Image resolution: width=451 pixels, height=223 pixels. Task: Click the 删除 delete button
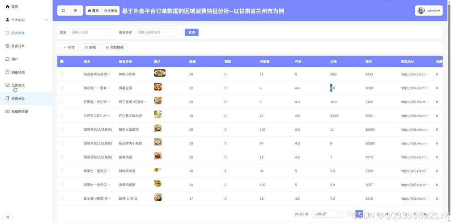coord(90,47)
